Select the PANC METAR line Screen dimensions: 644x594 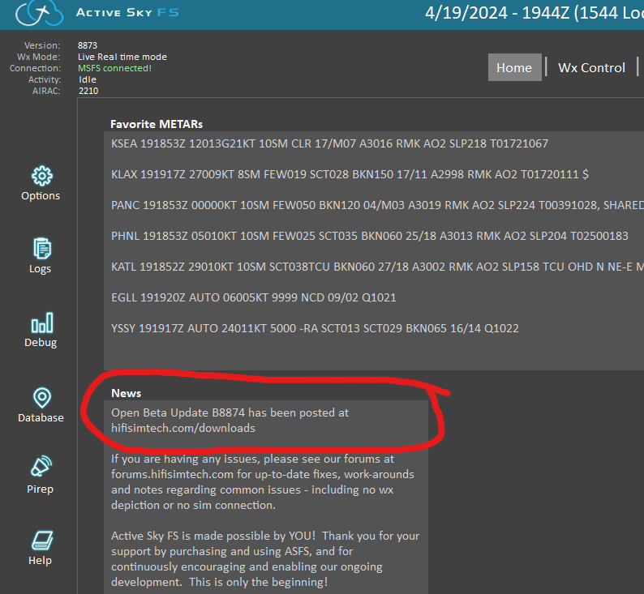tap(377, 205)
